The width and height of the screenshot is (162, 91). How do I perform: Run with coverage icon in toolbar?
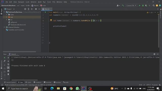[x=146, y=6]
